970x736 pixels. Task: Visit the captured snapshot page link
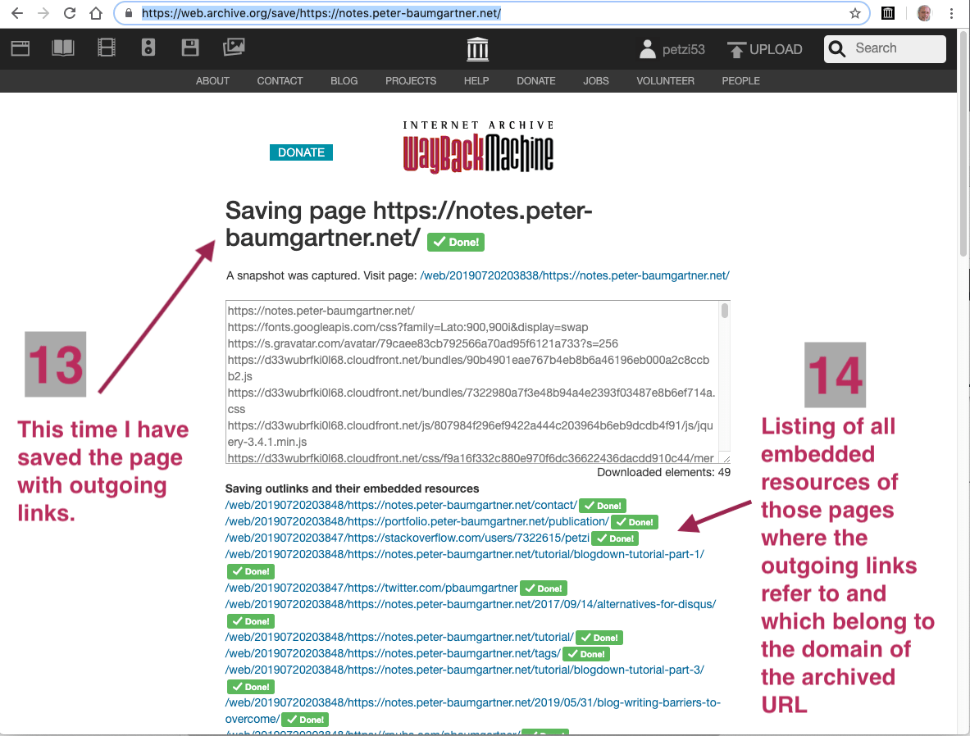574,276
